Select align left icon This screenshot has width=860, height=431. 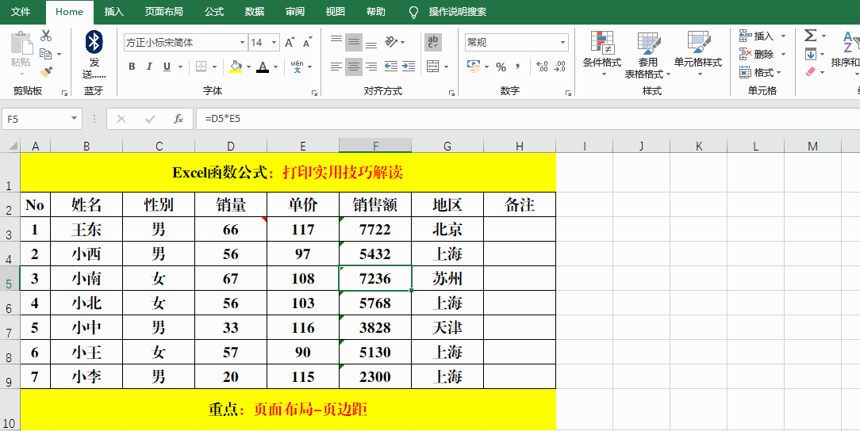(x=336, y=67)
